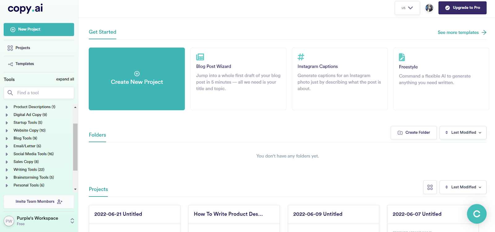Image resolution: width=495 pixels, height=232 pixels.
Task: Click the Templates icon in sidebar
Action: [x=11, y=64]
